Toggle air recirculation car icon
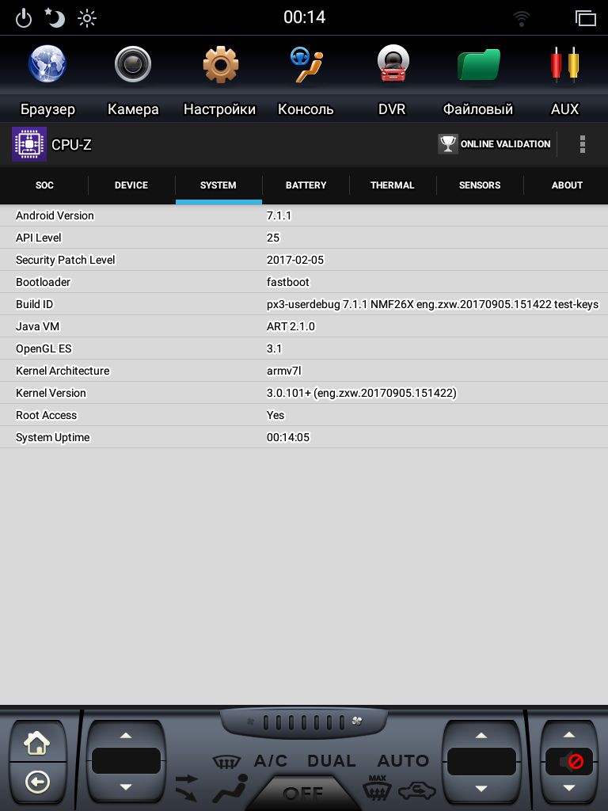The image size is (608, 811). tap(417, 790)
